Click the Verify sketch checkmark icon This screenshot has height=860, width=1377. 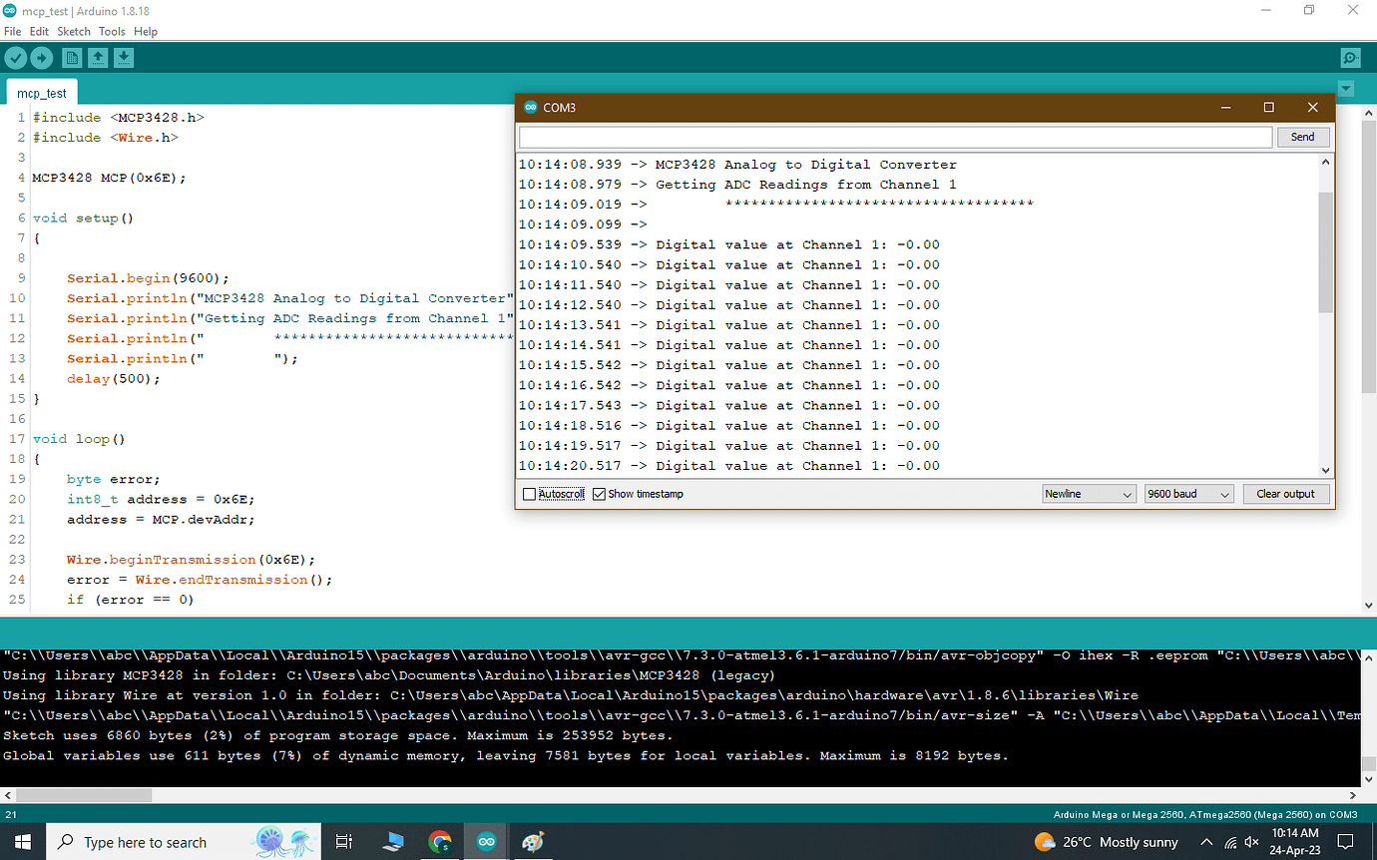click(x=15, y=57)
